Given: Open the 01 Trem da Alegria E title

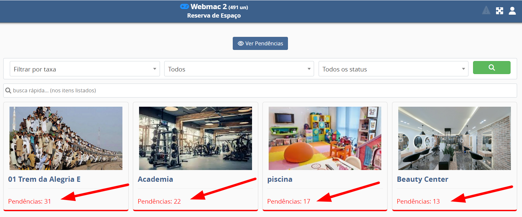Looking at the screenshot, I should (44, 179).
